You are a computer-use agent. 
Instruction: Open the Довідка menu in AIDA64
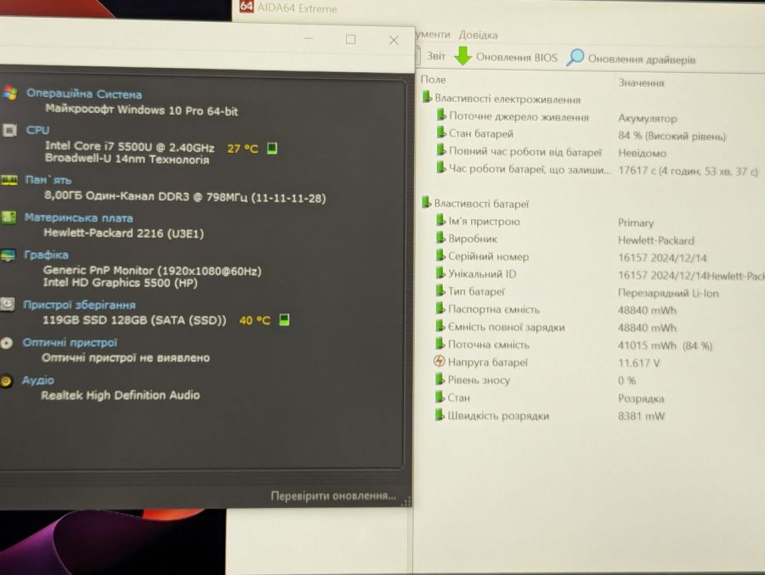click(x=478, y=35)
